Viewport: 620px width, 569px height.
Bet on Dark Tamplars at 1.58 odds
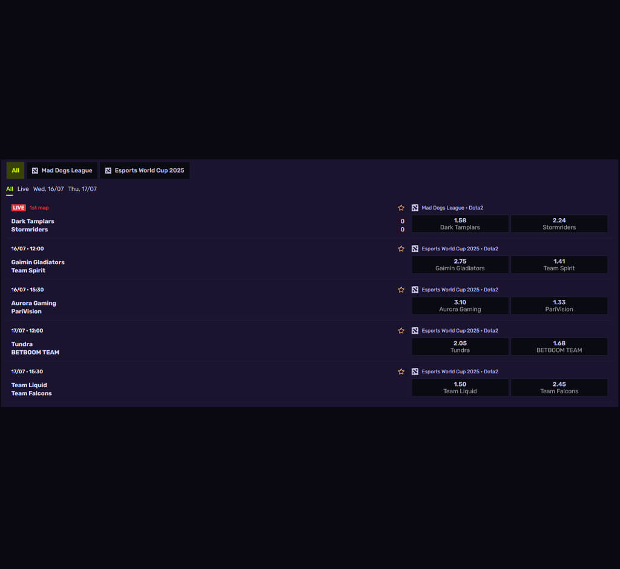tap(460, 224)
